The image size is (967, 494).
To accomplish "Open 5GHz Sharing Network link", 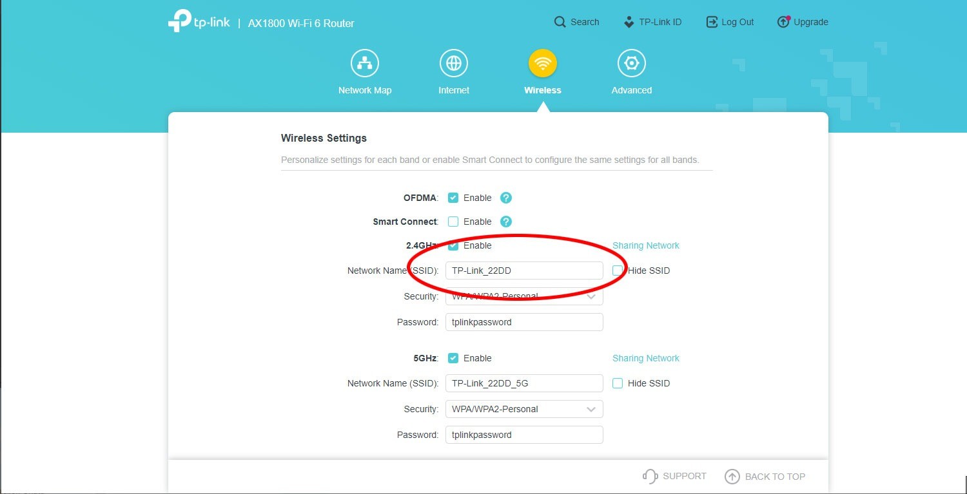I will click(x=646, y=358).
